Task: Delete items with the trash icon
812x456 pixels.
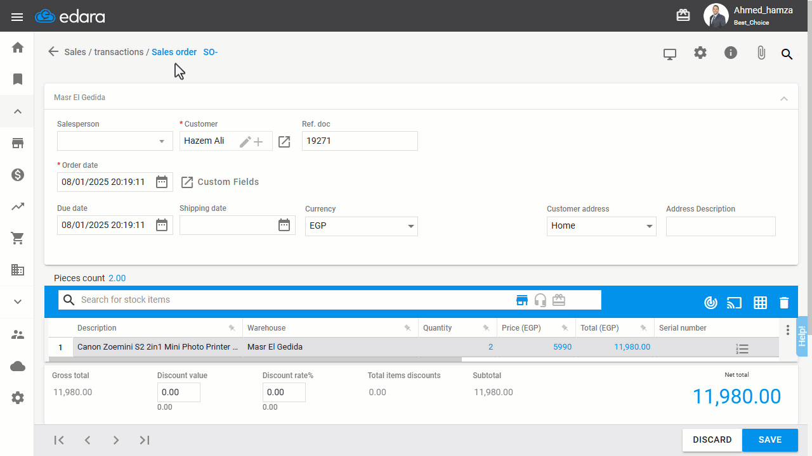Action: click(784, 303)
